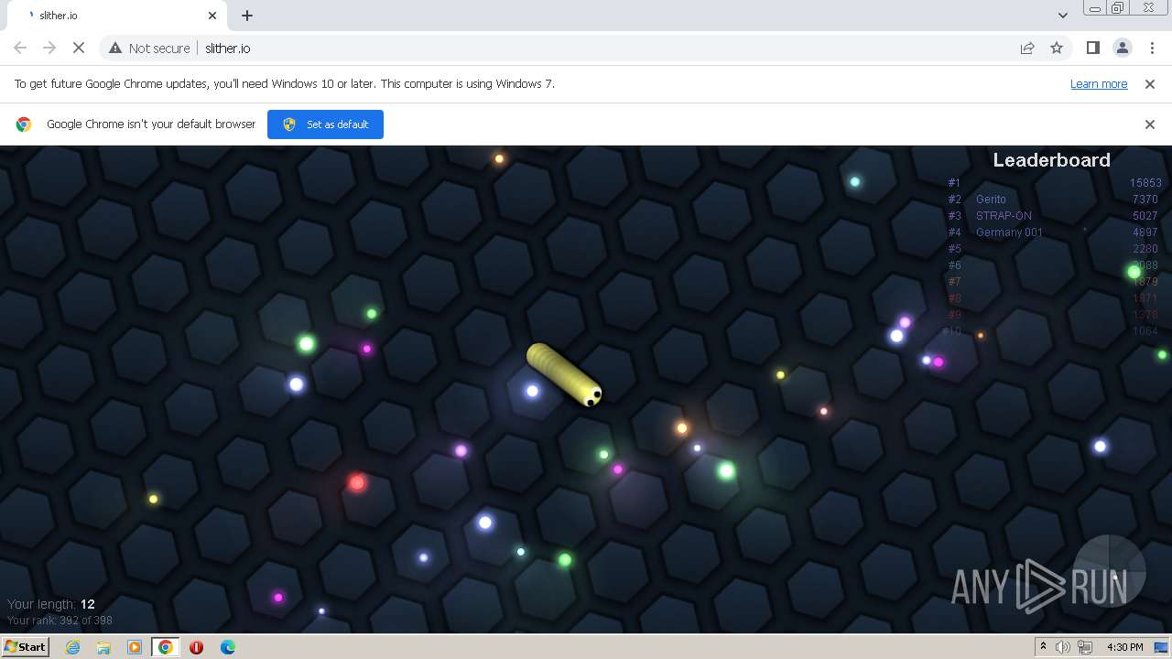Select Gerito on the leaderboard
The height and width of the screenshot is (659, 1172).
(x=991, y=200)
